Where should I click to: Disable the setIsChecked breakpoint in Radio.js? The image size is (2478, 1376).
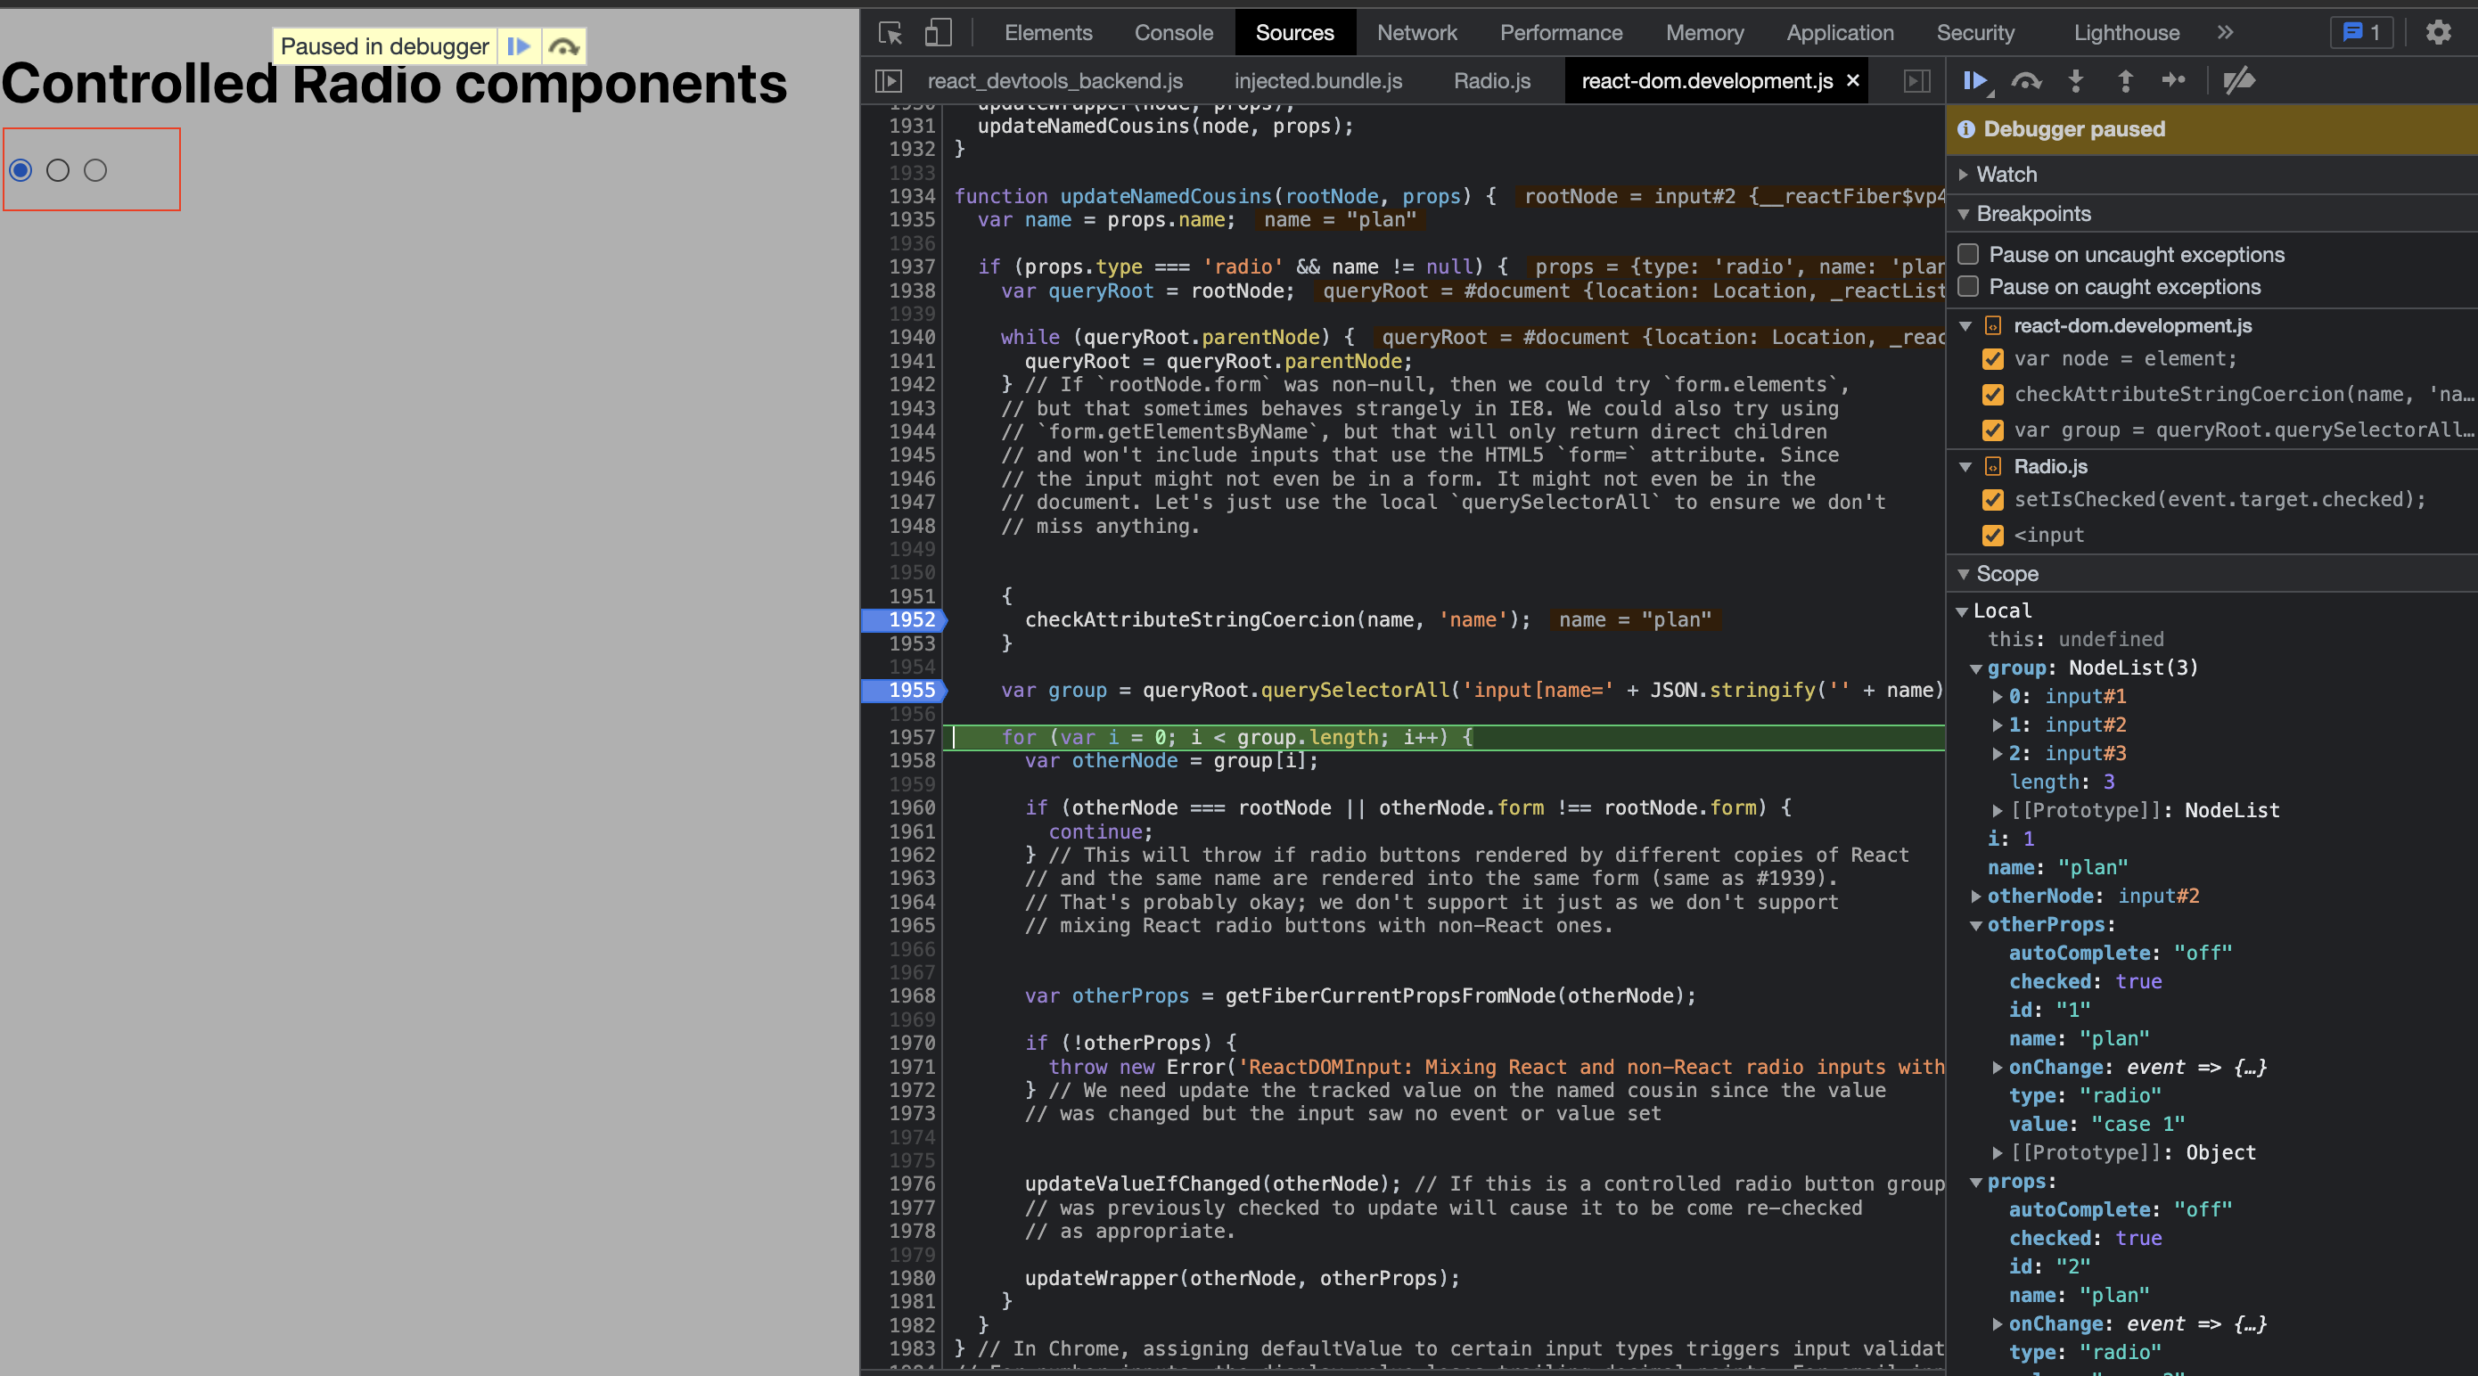pos(1992,500)
